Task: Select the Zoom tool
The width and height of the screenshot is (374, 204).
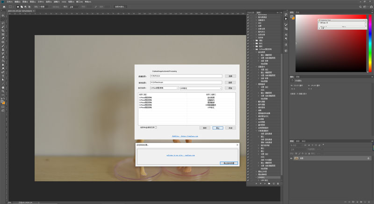Action: click(3, 91)
